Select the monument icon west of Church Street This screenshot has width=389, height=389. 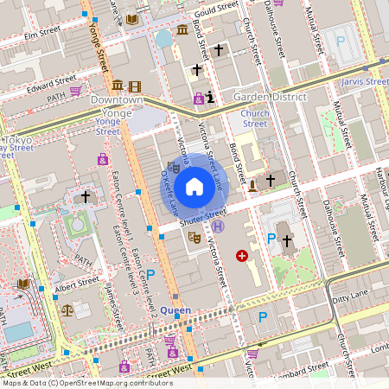[x=252, y=186]
